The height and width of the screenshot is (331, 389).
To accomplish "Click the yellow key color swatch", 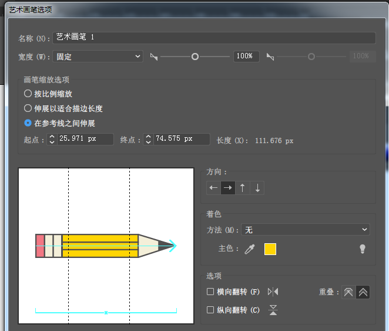I will pyautogui.click(x=270, y=249).
